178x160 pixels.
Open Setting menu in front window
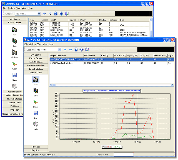pyautogui.click(x=32, y=44)
